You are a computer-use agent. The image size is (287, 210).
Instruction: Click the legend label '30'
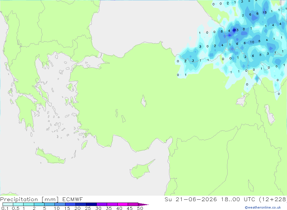98,208
